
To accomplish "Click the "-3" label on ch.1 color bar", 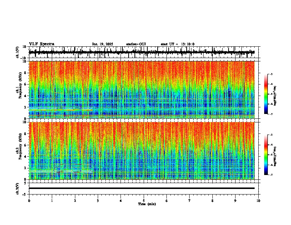I will 271,74.
